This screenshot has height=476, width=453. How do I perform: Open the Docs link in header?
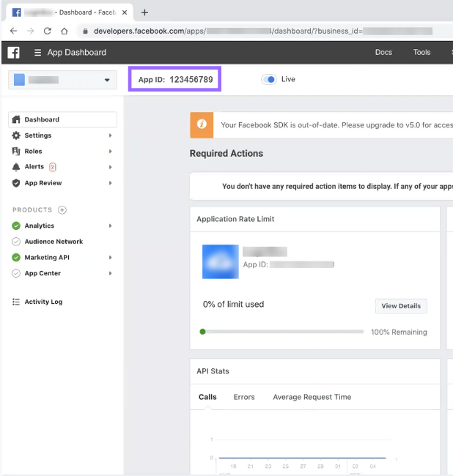(383, 53)
